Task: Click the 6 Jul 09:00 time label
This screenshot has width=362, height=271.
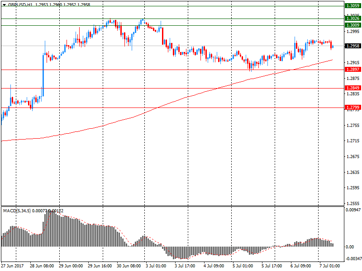Action: (x=300, y=266)
